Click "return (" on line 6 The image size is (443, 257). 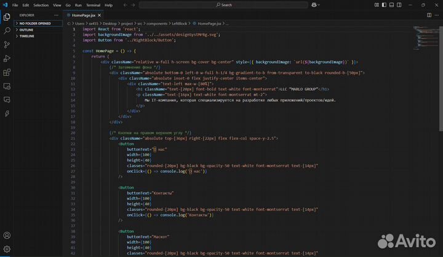(x=100, y=56)
